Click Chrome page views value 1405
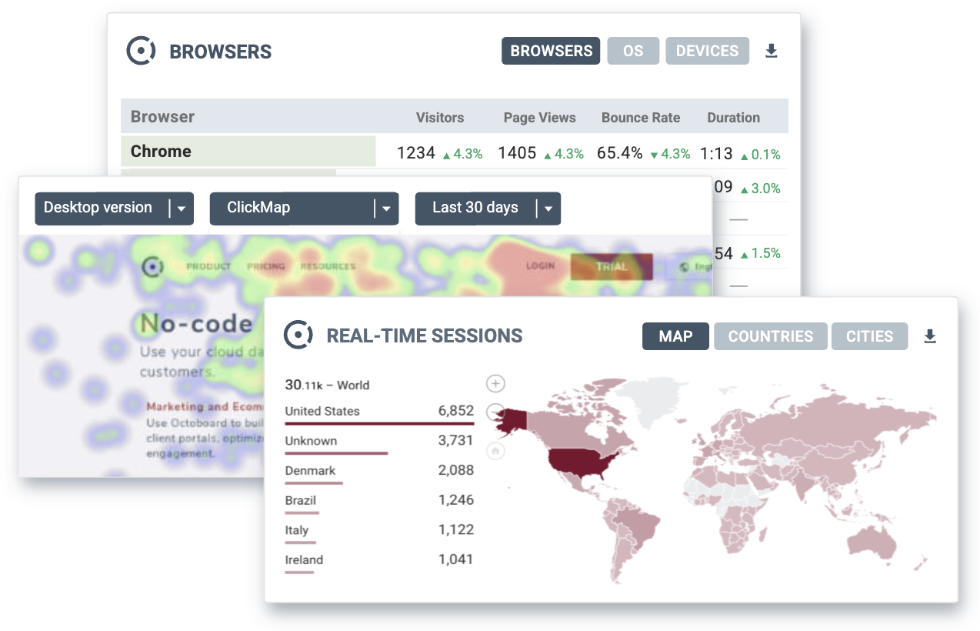The height and width of the screenshot is (631, 980). pyautogui.click(x=517, y=153)
